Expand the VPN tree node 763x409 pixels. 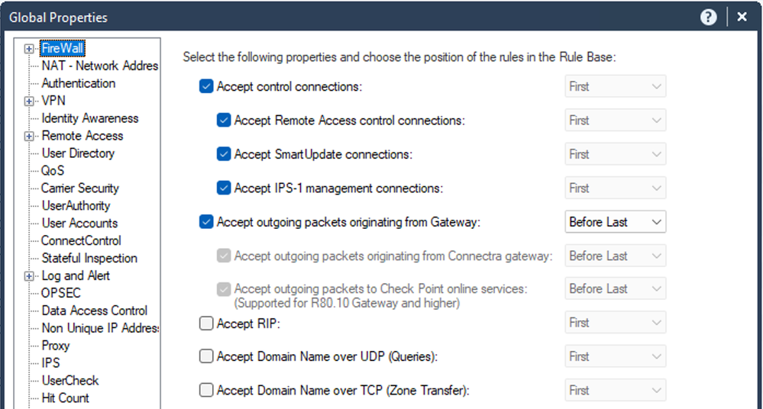(29, 101)
